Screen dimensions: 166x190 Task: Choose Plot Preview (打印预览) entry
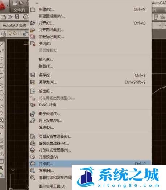coord(90,157)
